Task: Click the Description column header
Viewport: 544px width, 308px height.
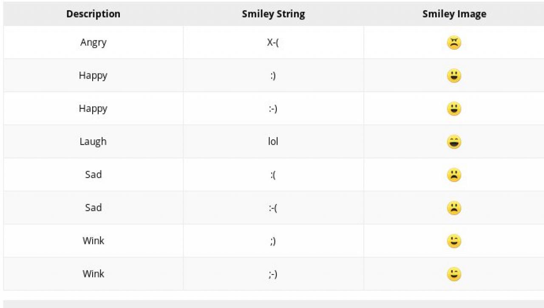Action: point(93,14)
